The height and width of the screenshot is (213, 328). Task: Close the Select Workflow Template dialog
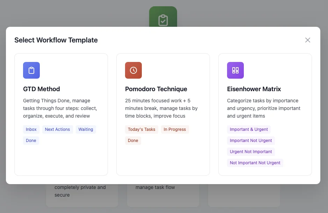[308, 40]
